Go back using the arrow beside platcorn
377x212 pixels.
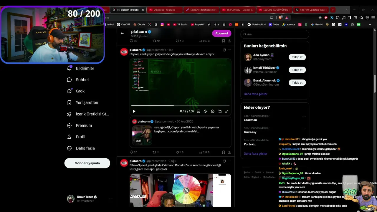pos(122,33)
